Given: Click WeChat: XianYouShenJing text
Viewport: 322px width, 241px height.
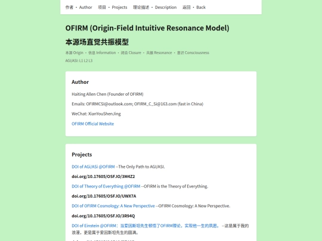Looking at the screenshot, I should click(x=96, y=114).
